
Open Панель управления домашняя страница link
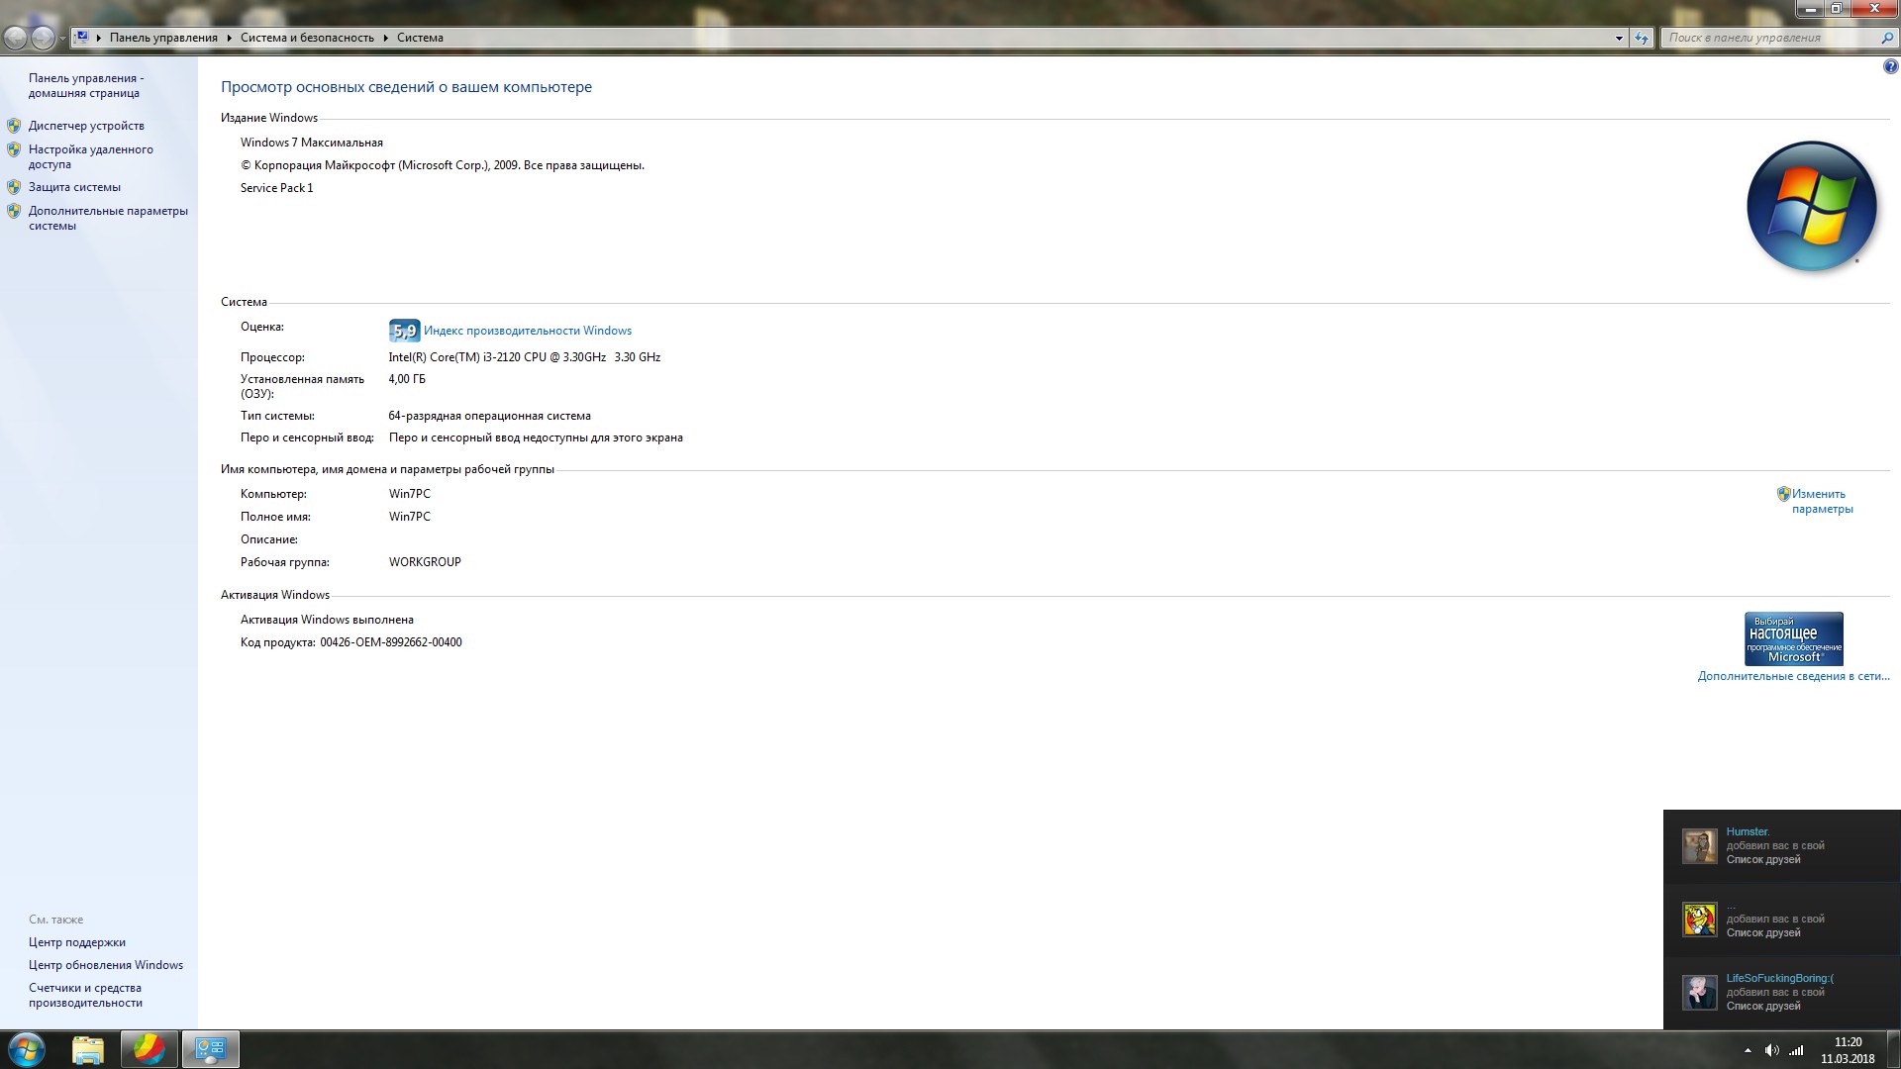[86, 85]
